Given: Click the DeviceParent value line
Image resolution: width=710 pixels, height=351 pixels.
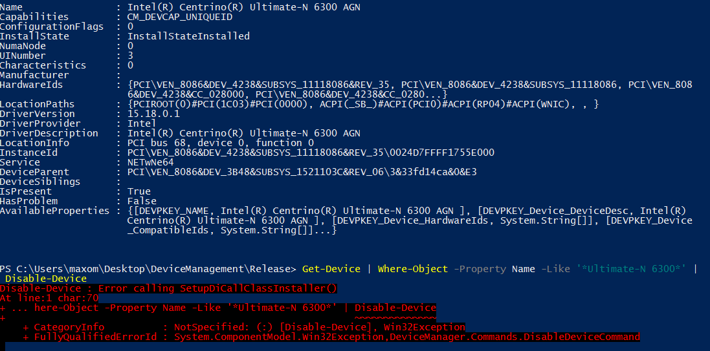Looking at the screenshot, I should click(302, 172).
